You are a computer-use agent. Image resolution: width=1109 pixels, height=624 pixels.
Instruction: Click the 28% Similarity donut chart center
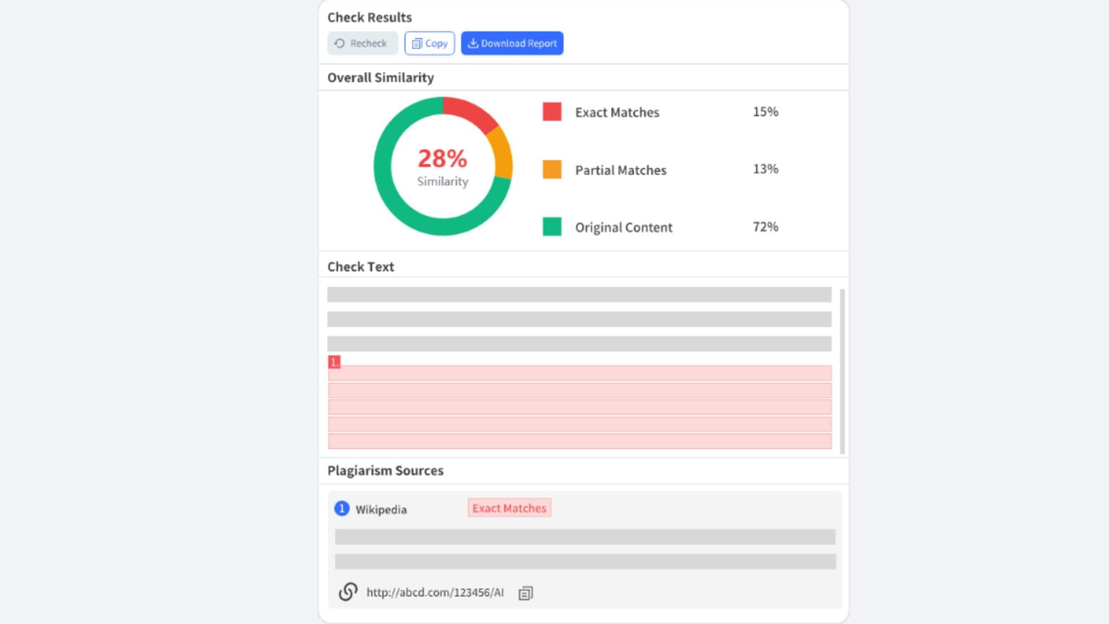pyautogui.click(x=442, y=166)
